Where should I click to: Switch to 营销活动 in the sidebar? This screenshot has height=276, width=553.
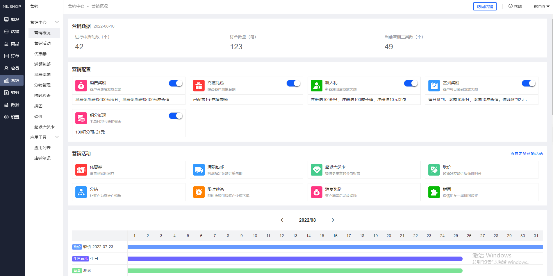42,43
